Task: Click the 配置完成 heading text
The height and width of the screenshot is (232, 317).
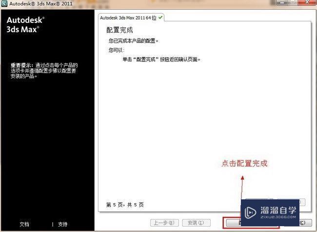Action: pyautogui.click(x=119, y=30)
